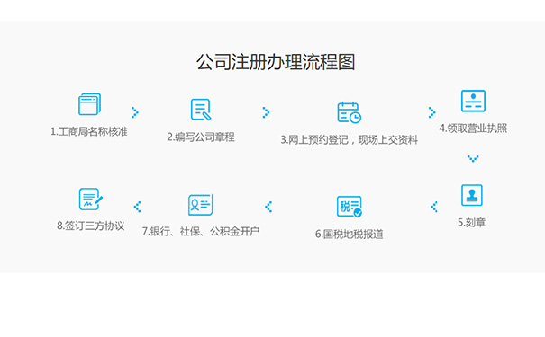Screen dimensions: 545x337
Task: Click the text 6.国税地税报道
Action: click(350, 234)
